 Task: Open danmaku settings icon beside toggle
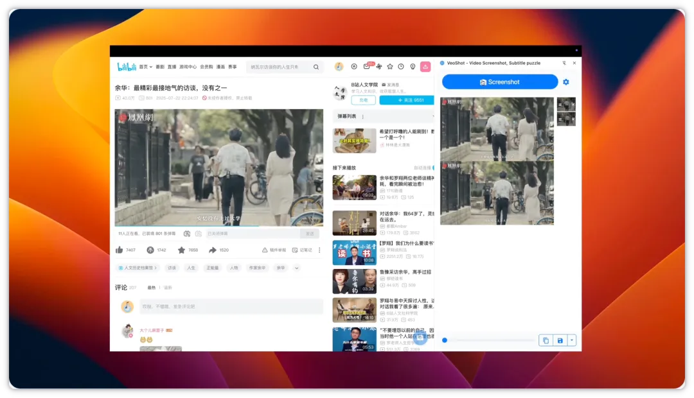pos(199,234)
